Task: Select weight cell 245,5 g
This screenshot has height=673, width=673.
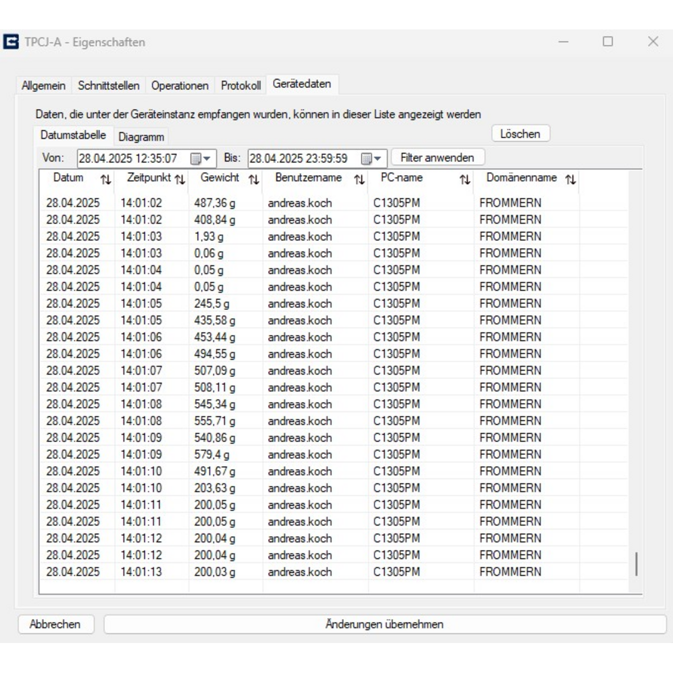Action: [x=211, y=304]
